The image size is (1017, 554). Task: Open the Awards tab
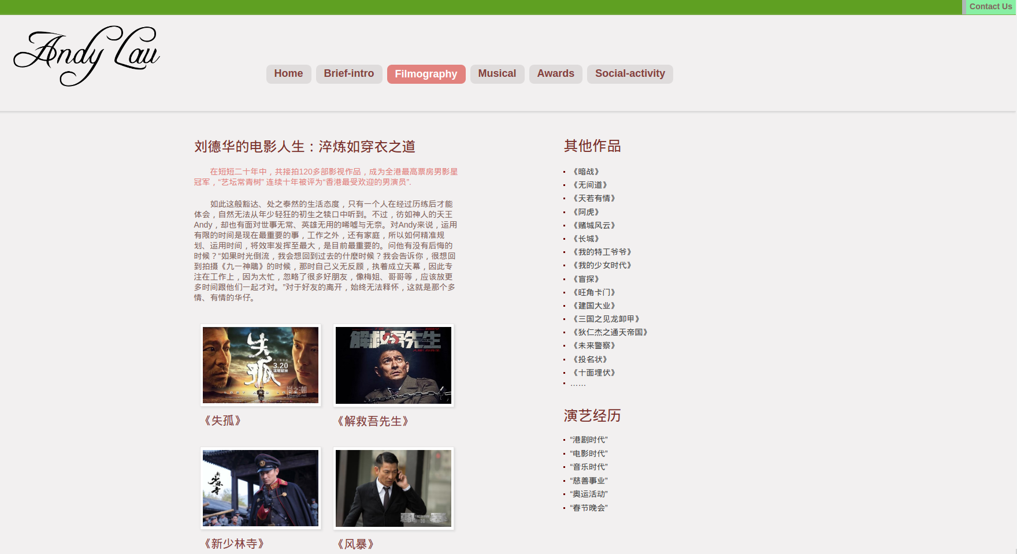point(556,74)
